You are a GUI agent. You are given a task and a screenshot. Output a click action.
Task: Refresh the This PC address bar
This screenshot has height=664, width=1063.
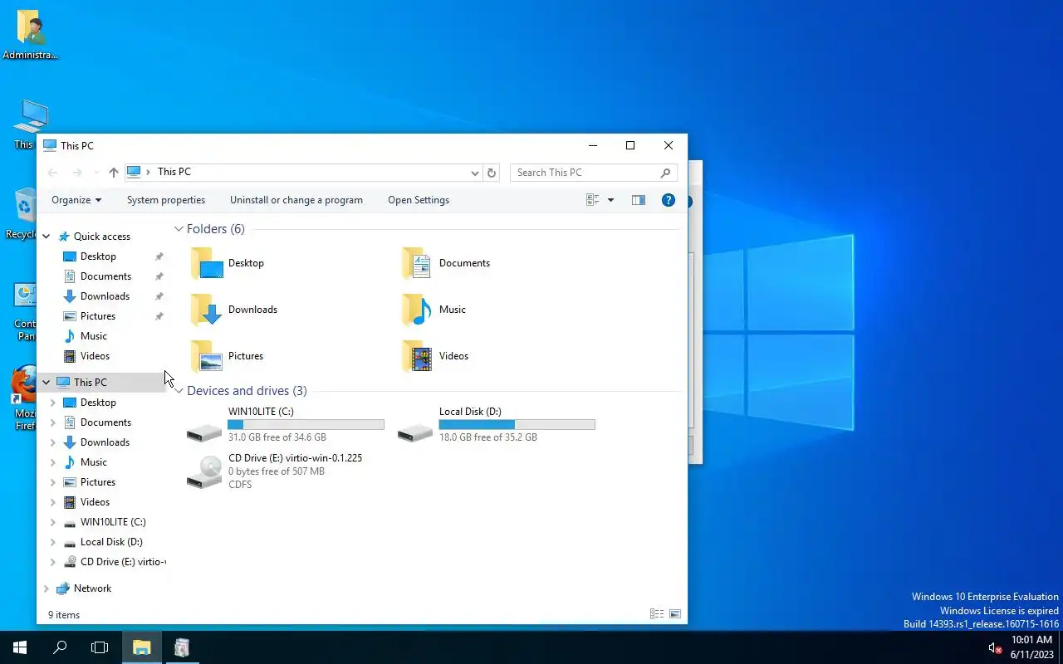tap(492, 173)
